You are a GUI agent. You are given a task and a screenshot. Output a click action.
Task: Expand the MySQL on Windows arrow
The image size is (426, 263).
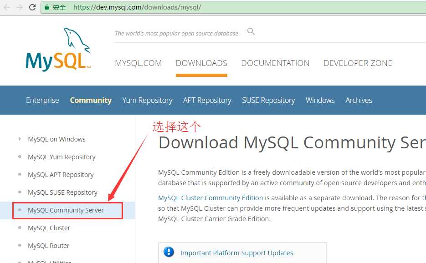point(20,139)
